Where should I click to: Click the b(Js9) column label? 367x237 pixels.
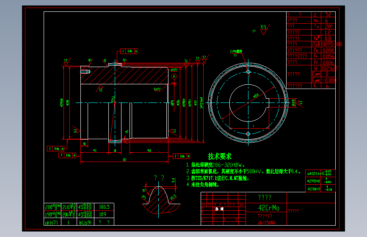pos(85,223)
